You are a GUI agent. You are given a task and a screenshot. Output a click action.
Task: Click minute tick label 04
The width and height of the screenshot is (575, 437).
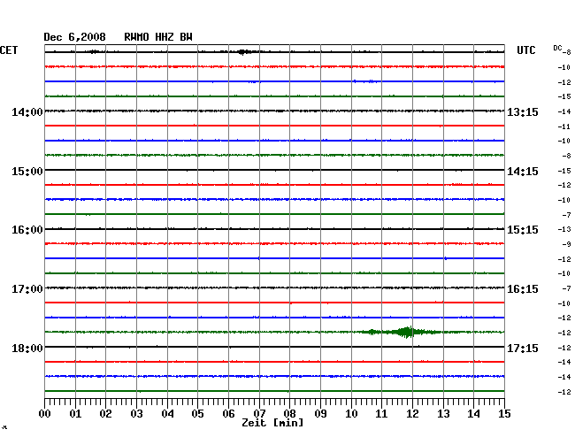(167, 413)
